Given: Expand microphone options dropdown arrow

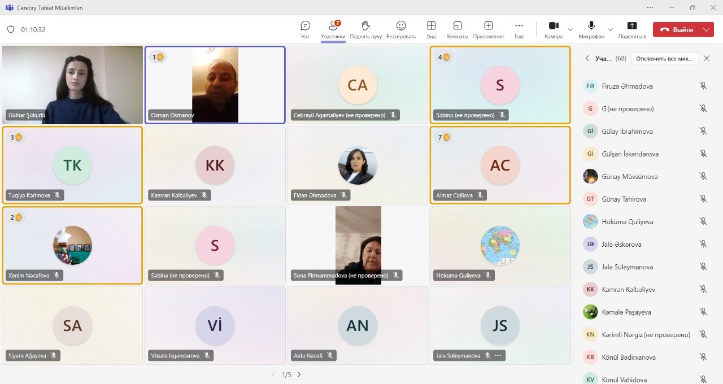Looking at the screenshot, I should point(610,29).
